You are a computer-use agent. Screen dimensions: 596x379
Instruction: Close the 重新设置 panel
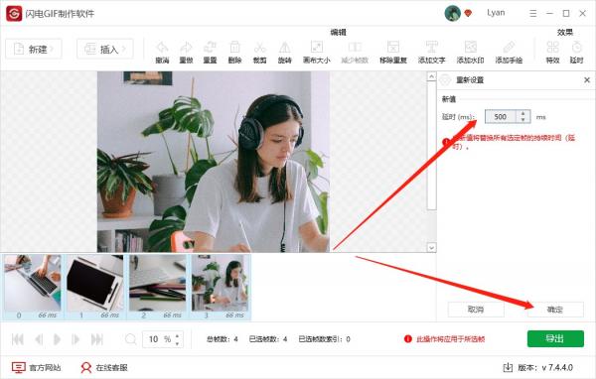[587, 79]
